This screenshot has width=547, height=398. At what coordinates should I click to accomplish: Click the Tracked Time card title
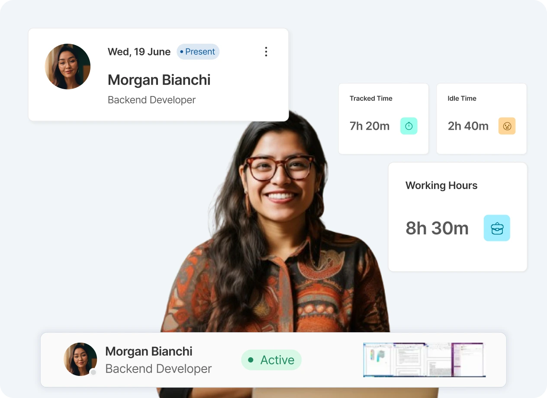[371, 99]
